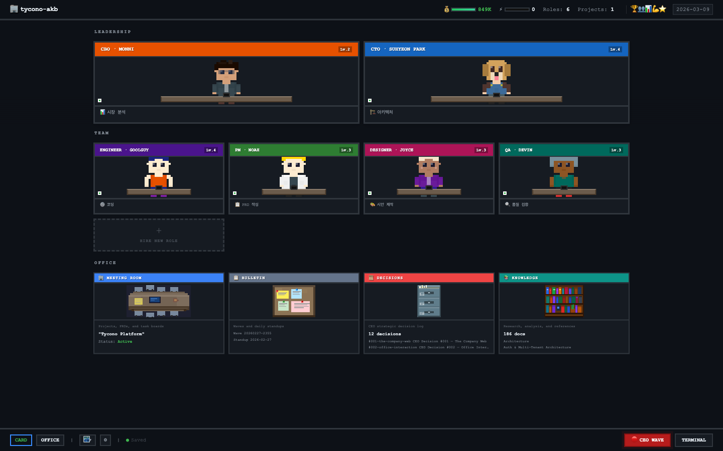The width and height of the screenshot is (723, 451).
Task: Click the palette 시안 제작 icon on JOYCE's card
Action: [372, 204]
